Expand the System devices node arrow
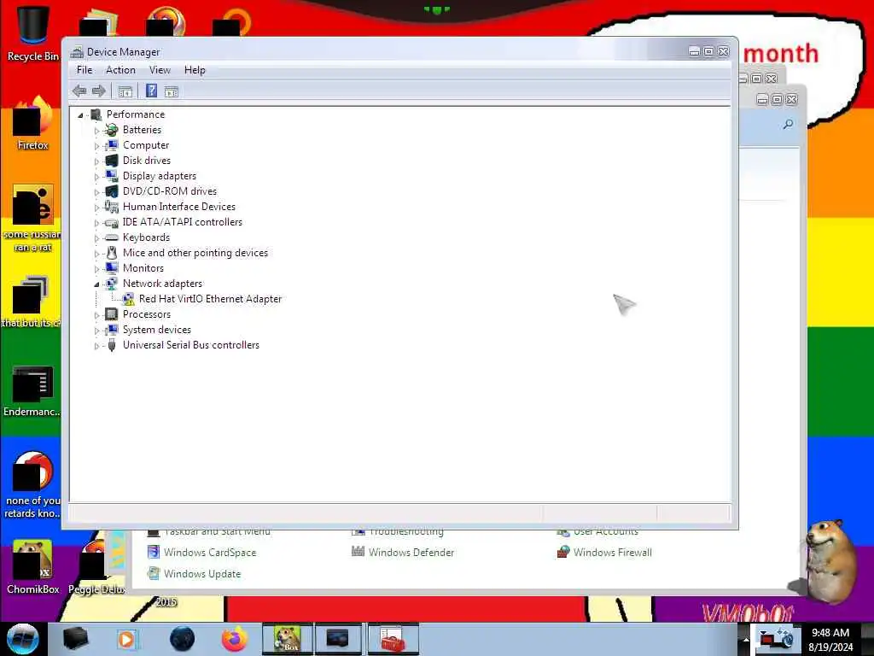 (96, 331)
